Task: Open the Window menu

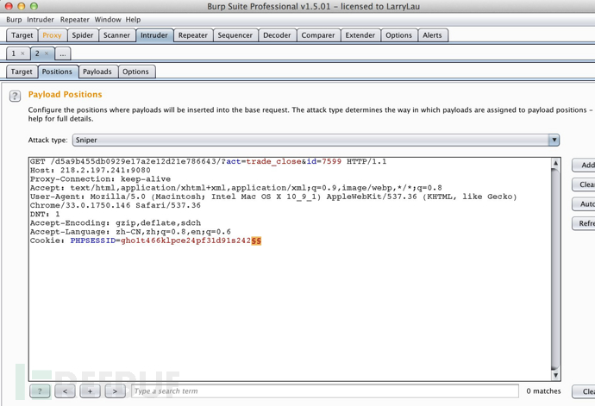Action: point(108,19)
